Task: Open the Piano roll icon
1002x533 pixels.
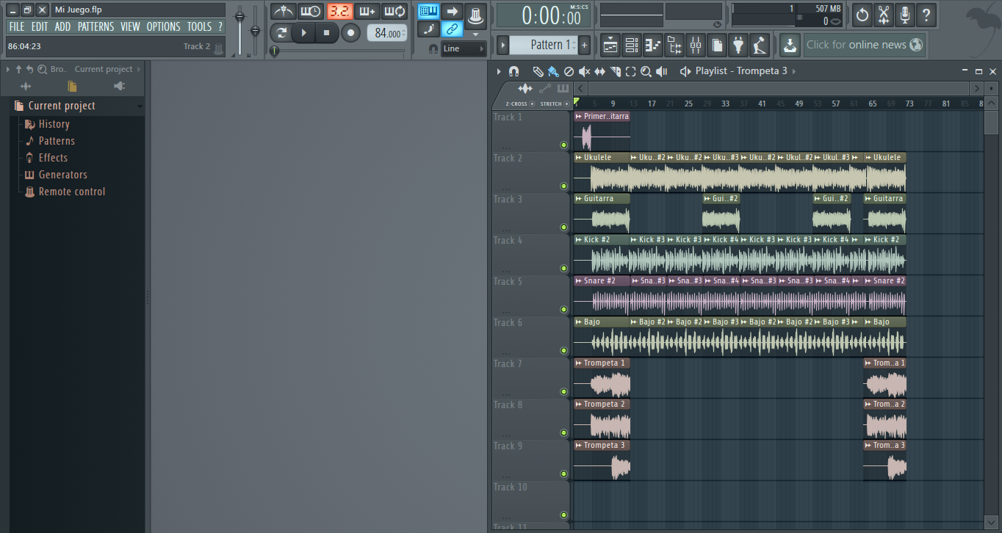Action: tap(653, 45)
